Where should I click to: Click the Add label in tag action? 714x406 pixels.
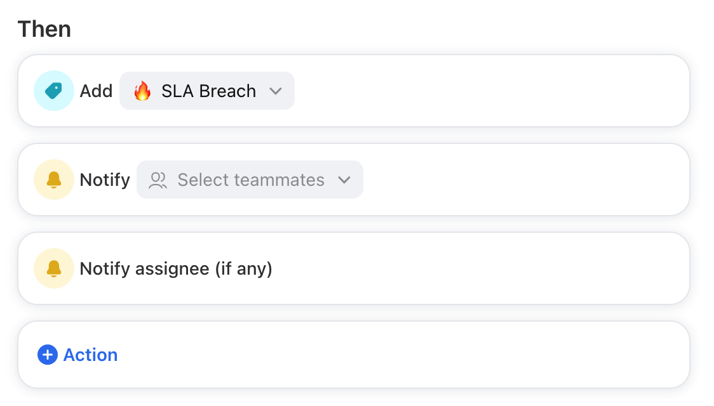[x=96, y=91]
